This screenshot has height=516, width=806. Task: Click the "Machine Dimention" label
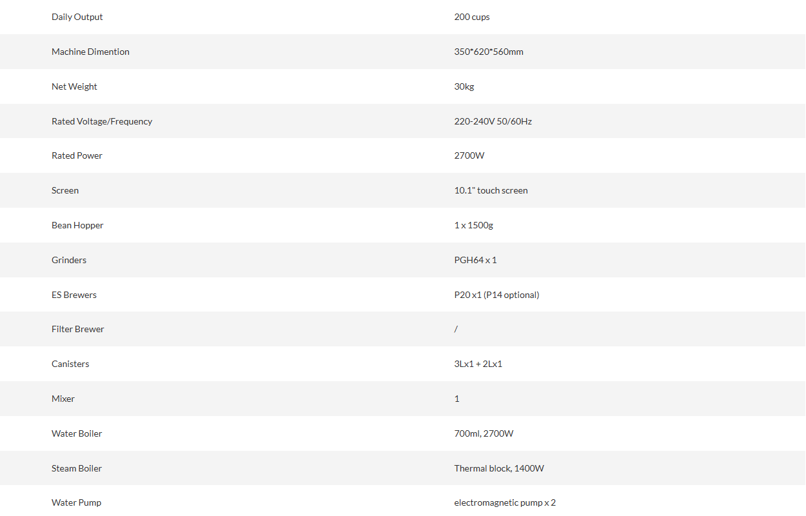pos(90,52)
